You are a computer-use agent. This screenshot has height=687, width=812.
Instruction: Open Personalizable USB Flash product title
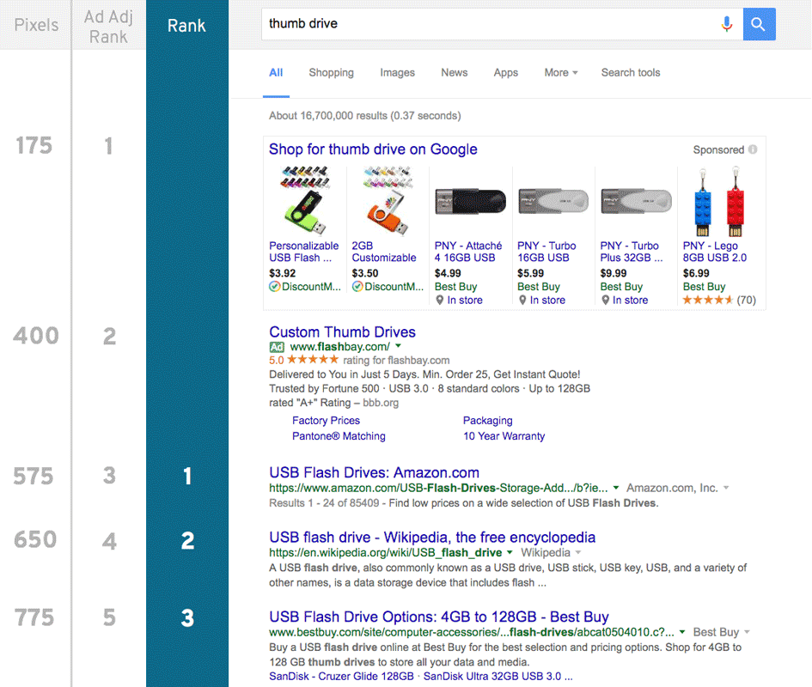pos(303,252)
